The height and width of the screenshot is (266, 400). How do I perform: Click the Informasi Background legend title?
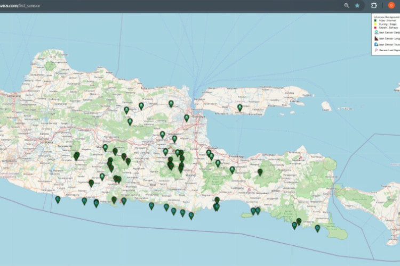pos(386,16)
